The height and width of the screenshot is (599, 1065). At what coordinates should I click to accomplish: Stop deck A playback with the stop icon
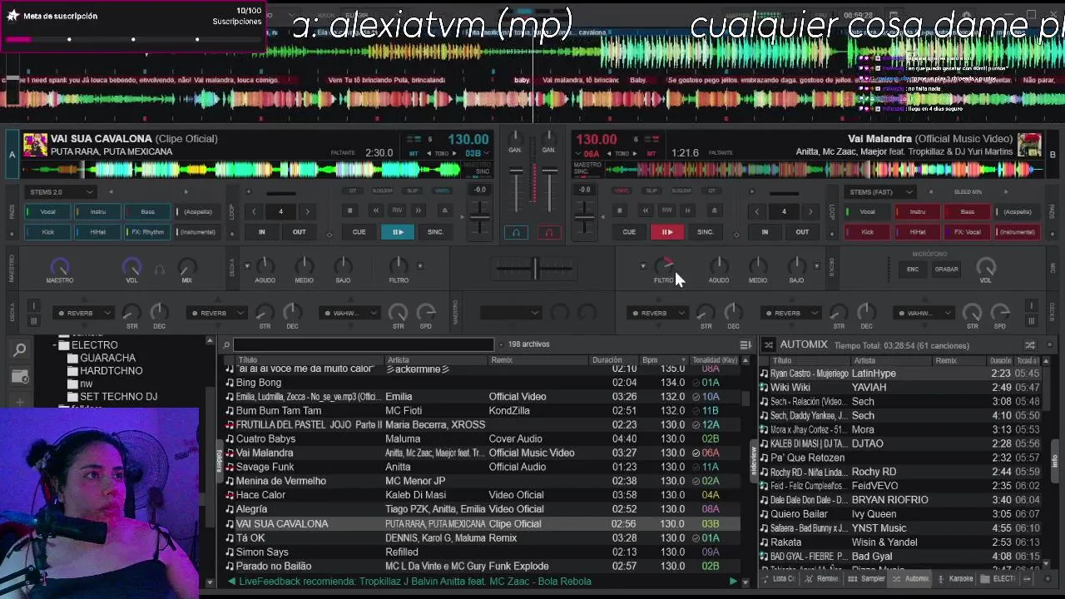click(x=350, y=211)
